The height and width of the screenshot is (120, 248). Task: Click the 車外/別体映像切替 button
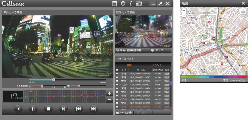tap(129, 50)
